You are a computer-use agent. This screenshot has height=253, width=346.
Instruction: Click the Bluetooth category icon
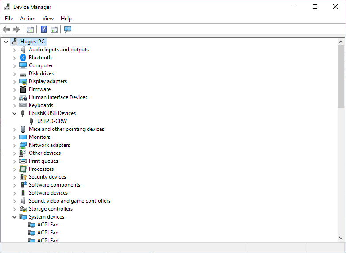[x=23, y=57]
